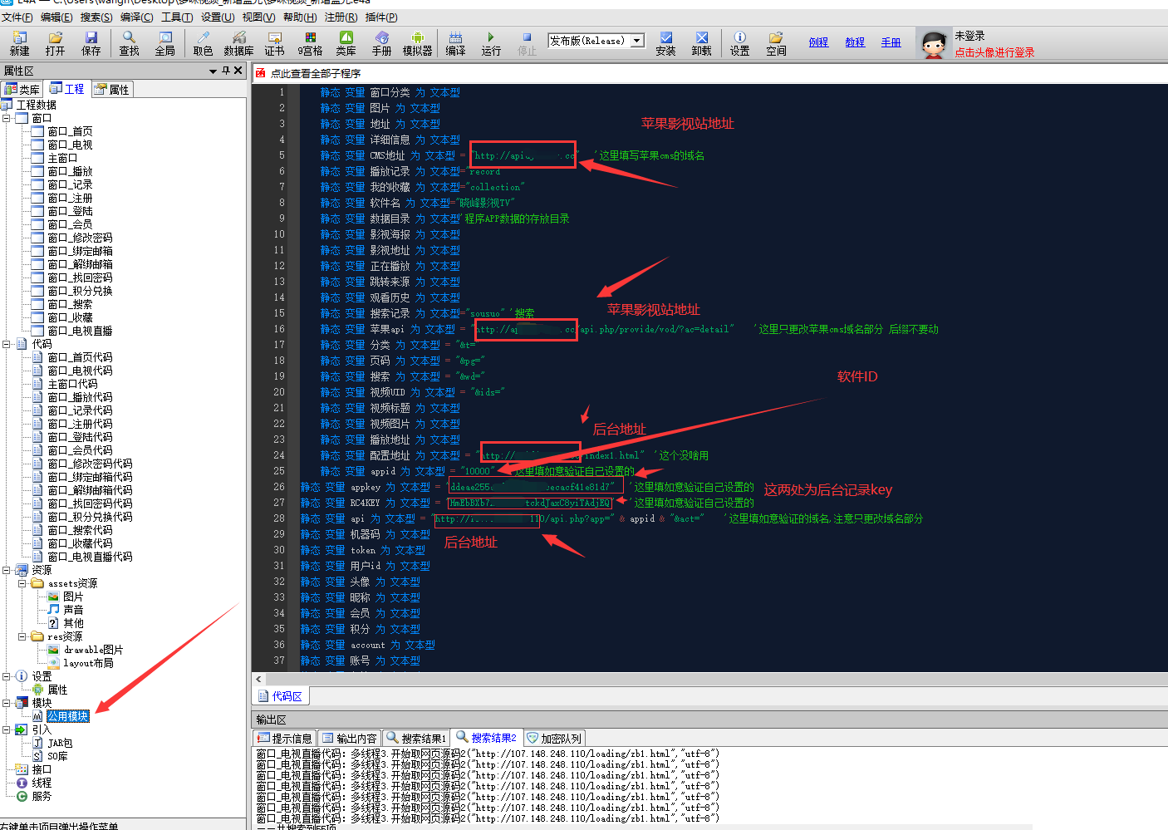
Task: Click horizontal scrollbar left arrow in code editor
Action: tap(258, 679)
